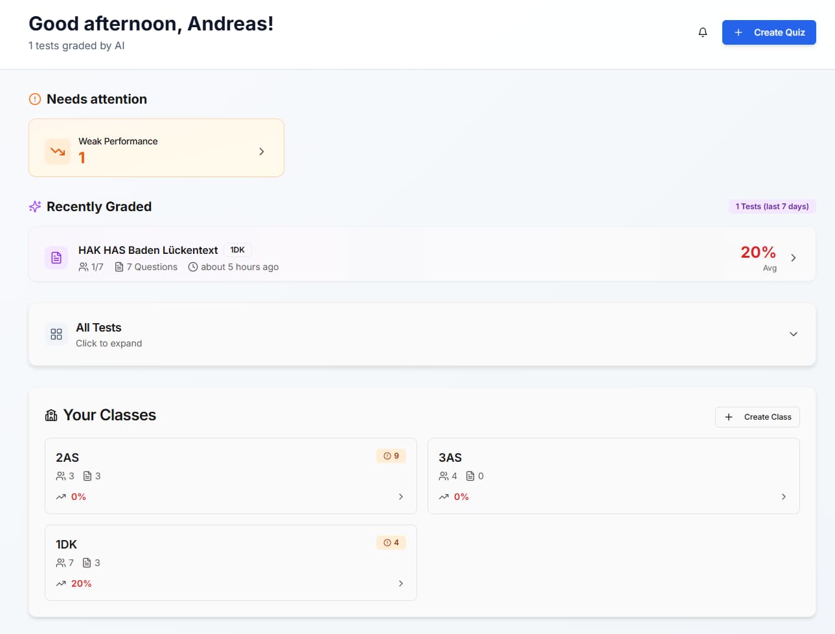
Task: Open HAK HAS Baden test results chevron
Action: click(794, 258)
